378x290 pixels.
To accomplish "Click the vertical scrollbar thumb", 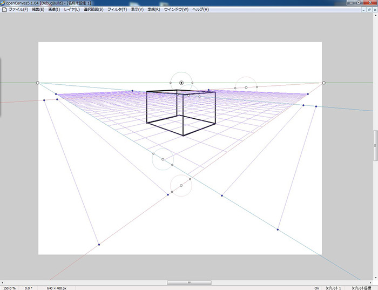I will (x=375, y=145).
